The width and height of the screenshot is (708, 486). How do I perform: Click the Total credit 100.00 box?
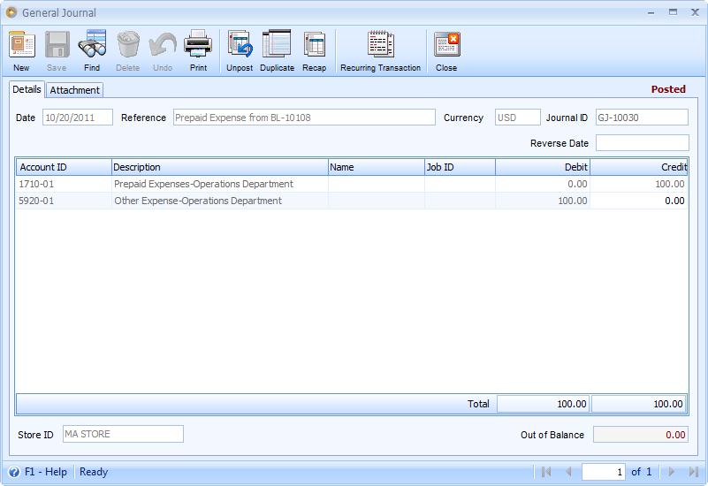(638, 404)
